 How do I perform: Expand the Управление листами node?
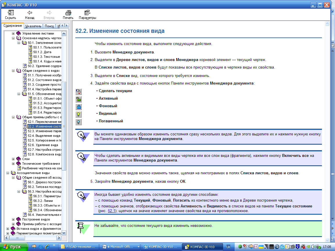coord(13,33)
